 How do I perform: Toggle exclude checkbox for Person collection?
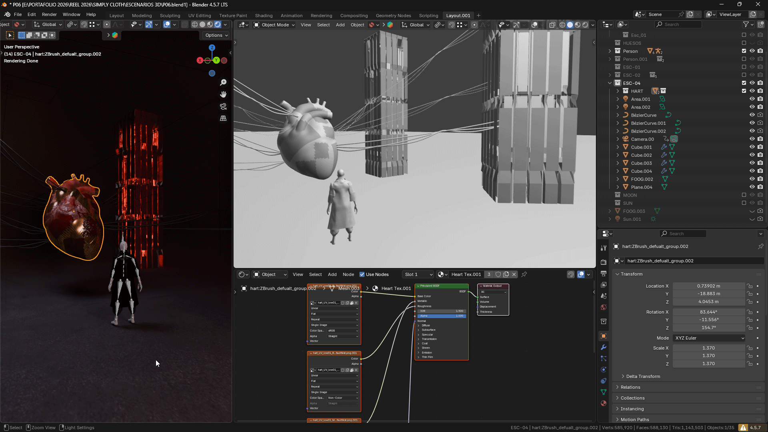(x=744, y=51)
